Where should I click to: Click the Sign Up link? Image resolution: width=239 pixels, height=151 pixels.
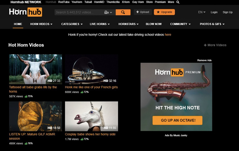pyautogui.click(x=227, y=12)
